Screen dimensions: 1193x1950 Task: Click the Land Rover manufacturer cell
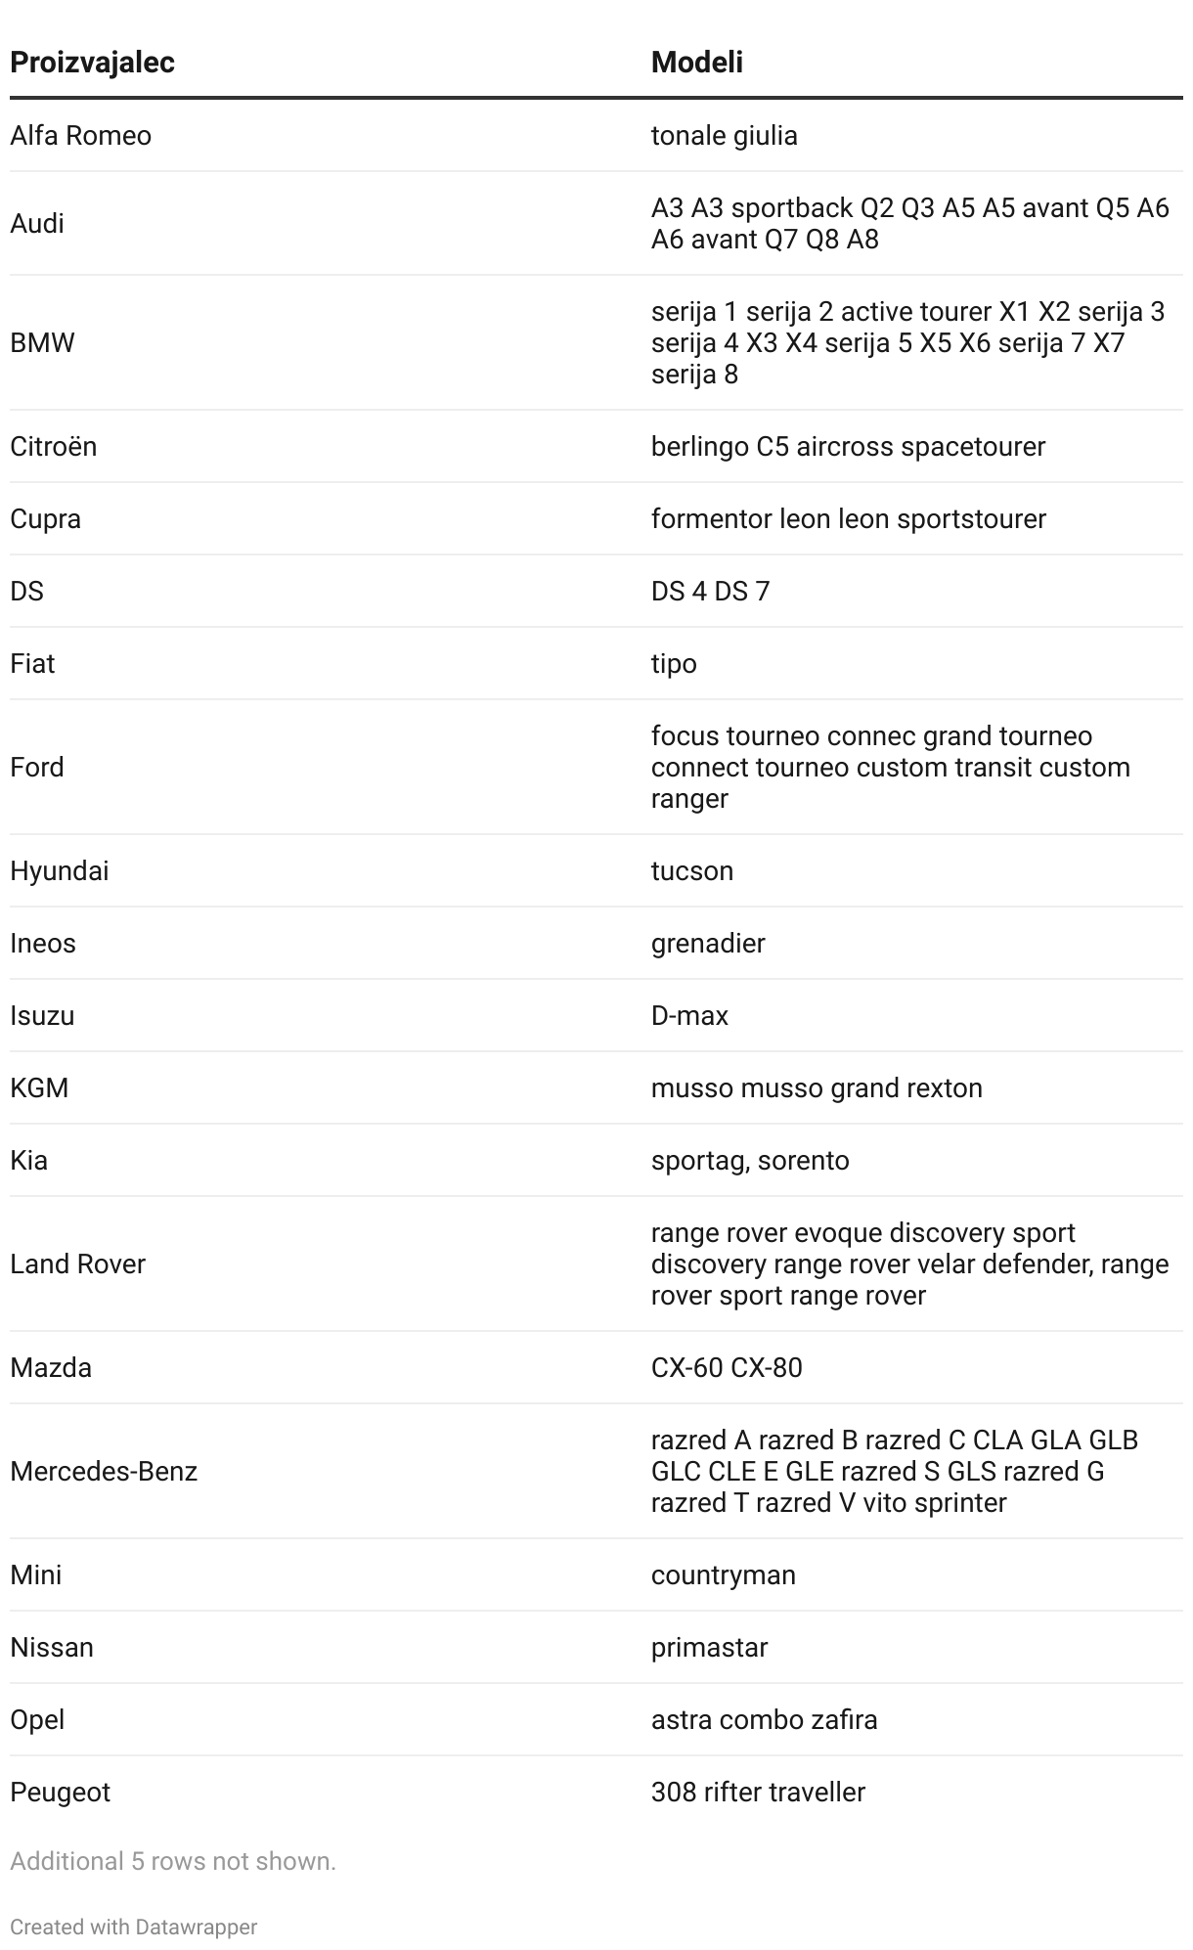tap(77, 1264)
